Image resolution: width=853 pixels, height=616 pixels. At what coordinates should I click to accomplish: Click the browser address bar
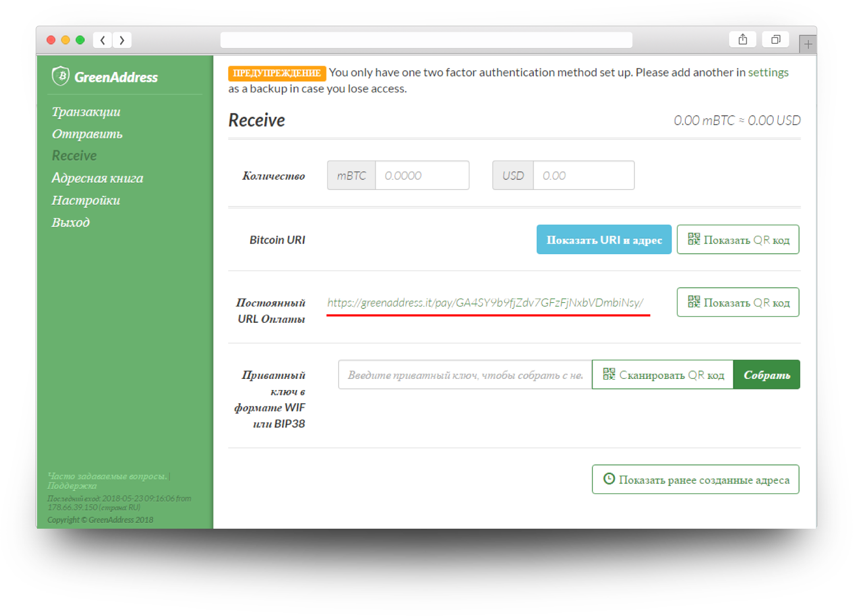pos(426,40)
